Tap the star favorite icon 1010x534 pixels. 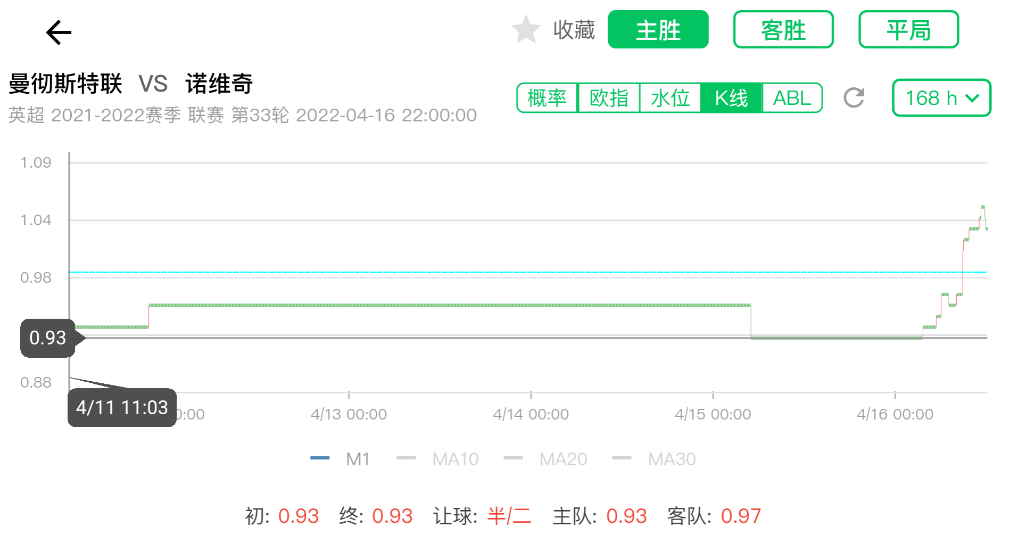(526, 29)
